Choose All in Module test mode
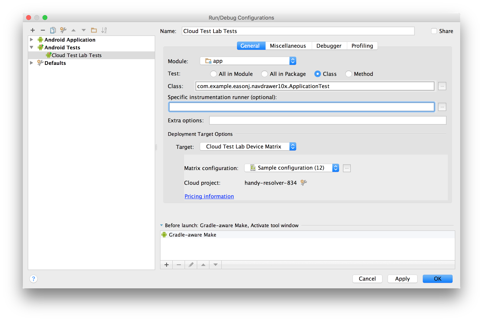The image size is (483, 321). point(213,74)
